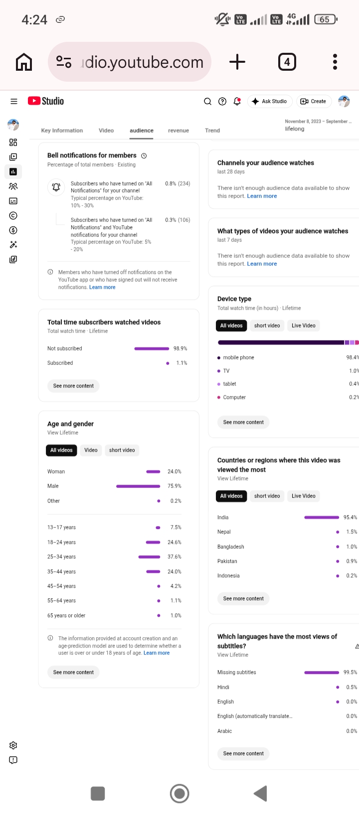Click See more content under Age and gender
359x817 pixels.
(74, 673)
